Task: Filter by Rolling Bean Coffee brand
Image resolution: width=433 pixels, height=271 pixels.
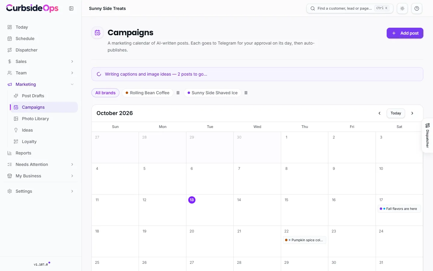Action: click(x=147, y=93)
